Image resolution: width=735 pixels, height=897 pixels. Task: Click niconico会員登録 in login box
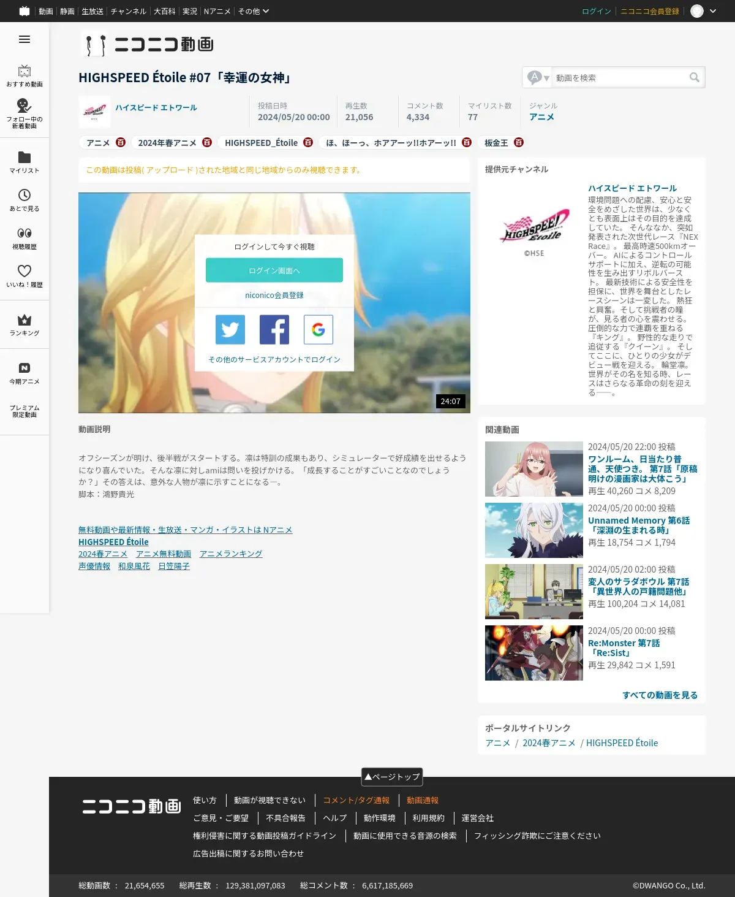(274, 295)
